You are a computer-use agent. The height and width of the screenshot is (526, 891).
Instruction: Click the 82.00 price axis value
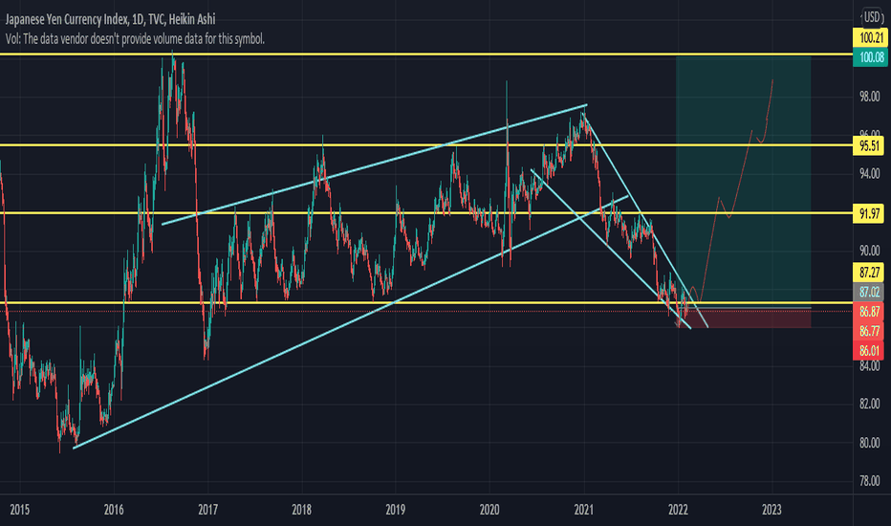[x=869, y=405]
